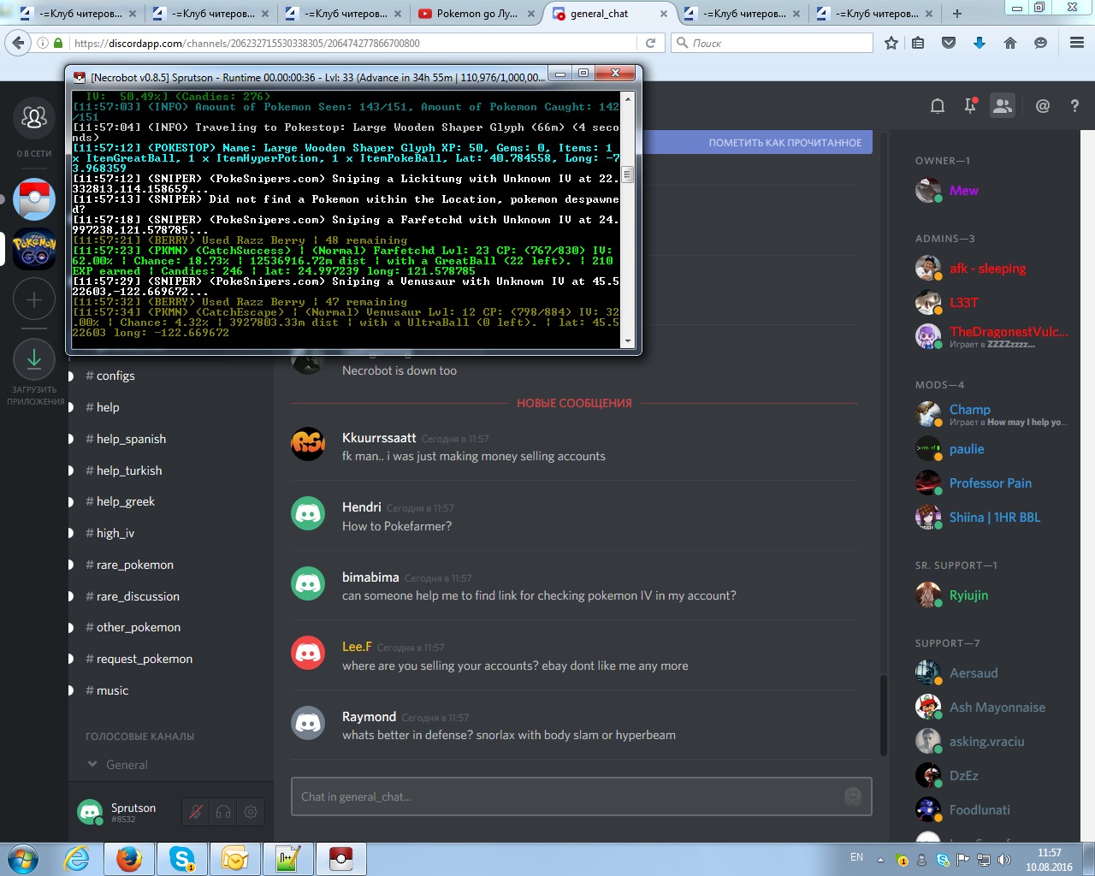The image size is (1095, 876).
Task: Click Firefox back navigation arrow
Action: tap(18, 43)
